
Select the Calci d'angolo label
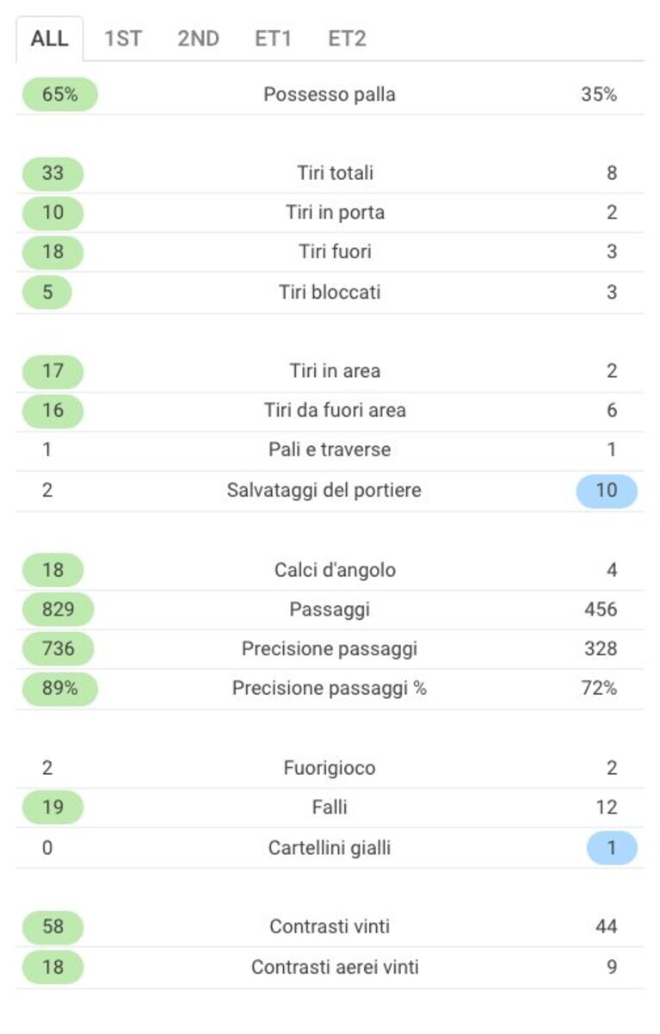click(335, 570)
